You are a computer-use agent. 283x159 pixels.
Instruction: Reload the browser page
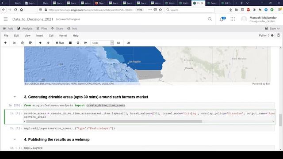click(16, 10)
